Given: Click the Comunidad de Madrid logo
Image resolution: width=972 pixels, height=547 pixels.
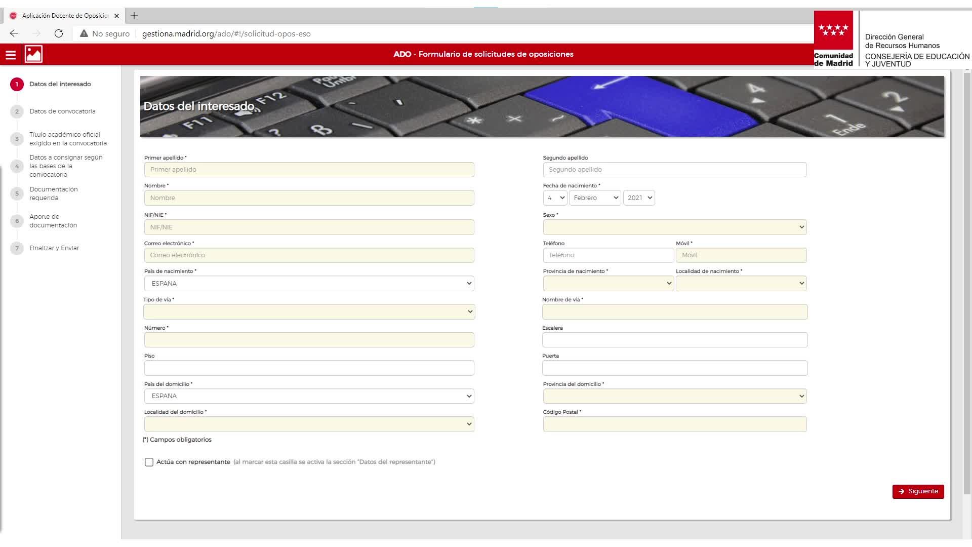Looking at the screenshot, I should (833, 39).
